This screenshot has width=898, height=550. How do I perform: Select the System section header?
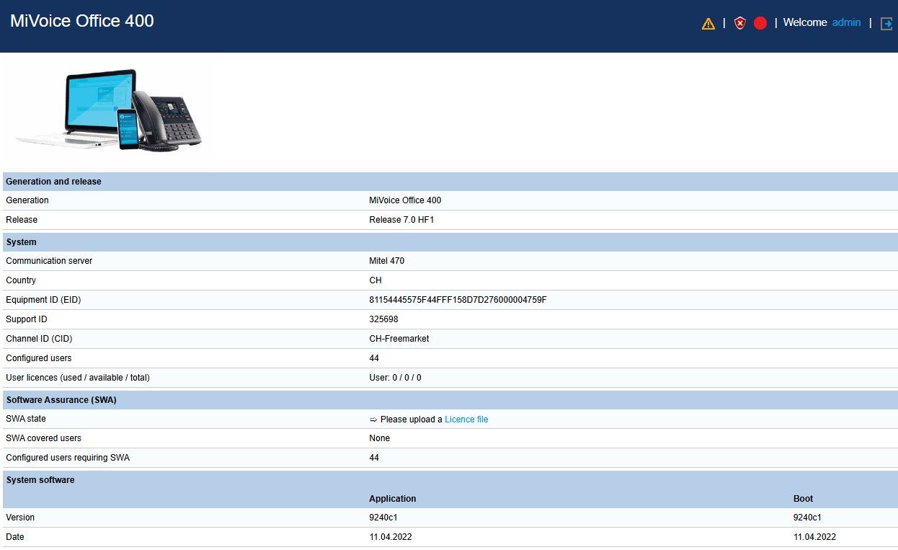(x=450, y=242)
